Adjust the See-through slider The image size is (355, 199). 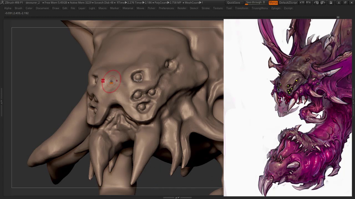[x=256, y=2]
